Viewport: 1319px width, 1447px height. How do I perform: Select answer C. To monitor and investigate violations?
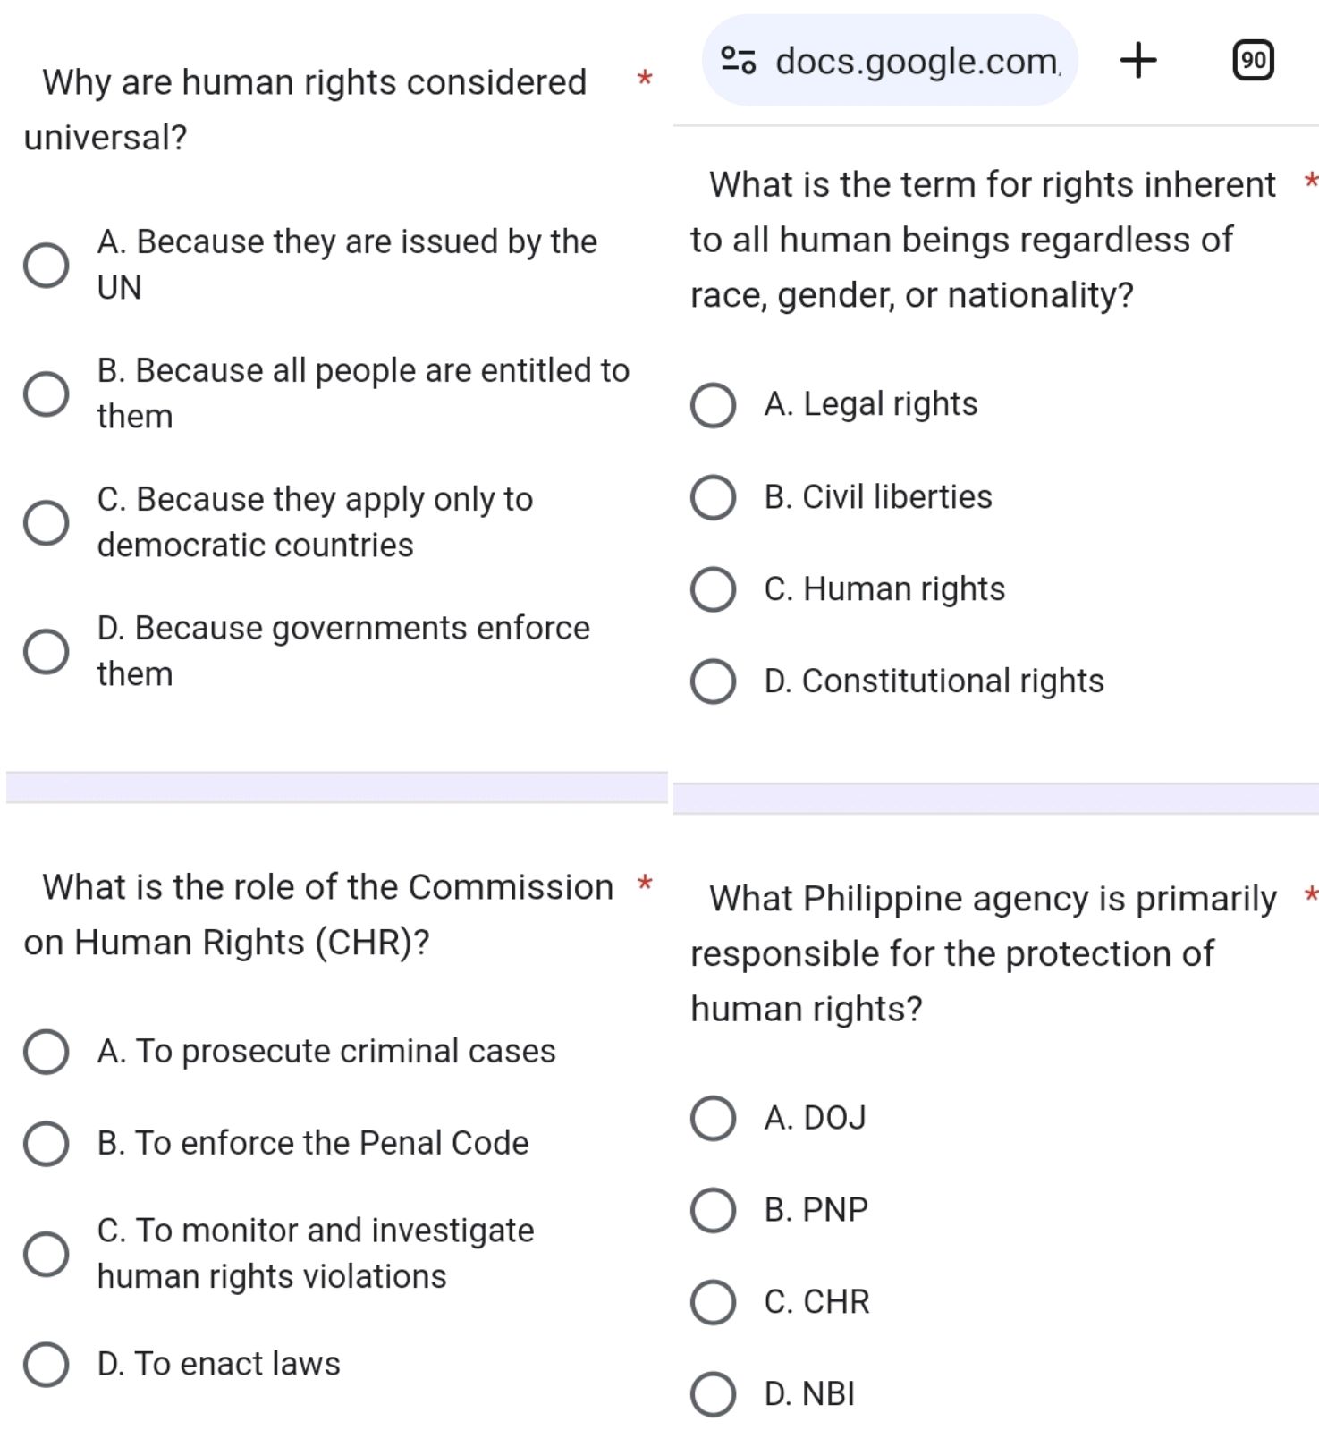pos(46,1253)
